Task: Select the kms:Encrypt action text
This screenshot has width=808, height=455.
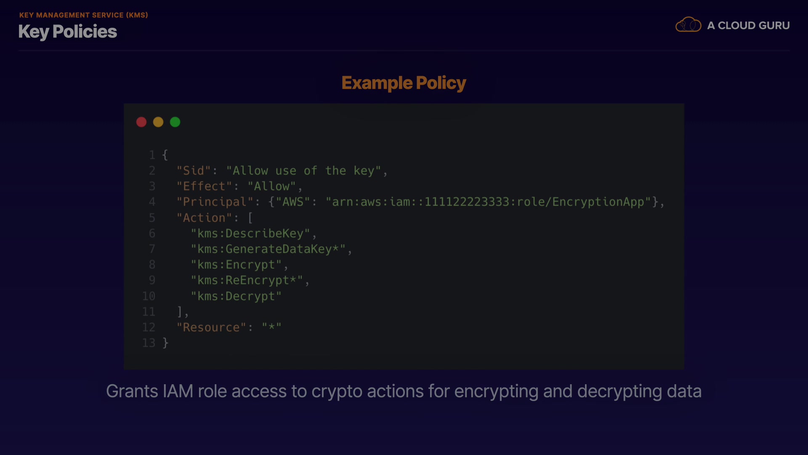Action: click(236, 265)
